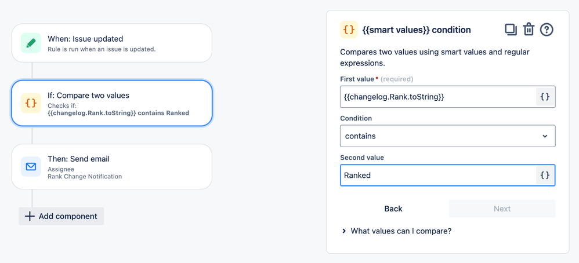Click the blue envelope Send email icon
Image resolution: width=579 pixels, height=263 pixels.
click(31, 166)
